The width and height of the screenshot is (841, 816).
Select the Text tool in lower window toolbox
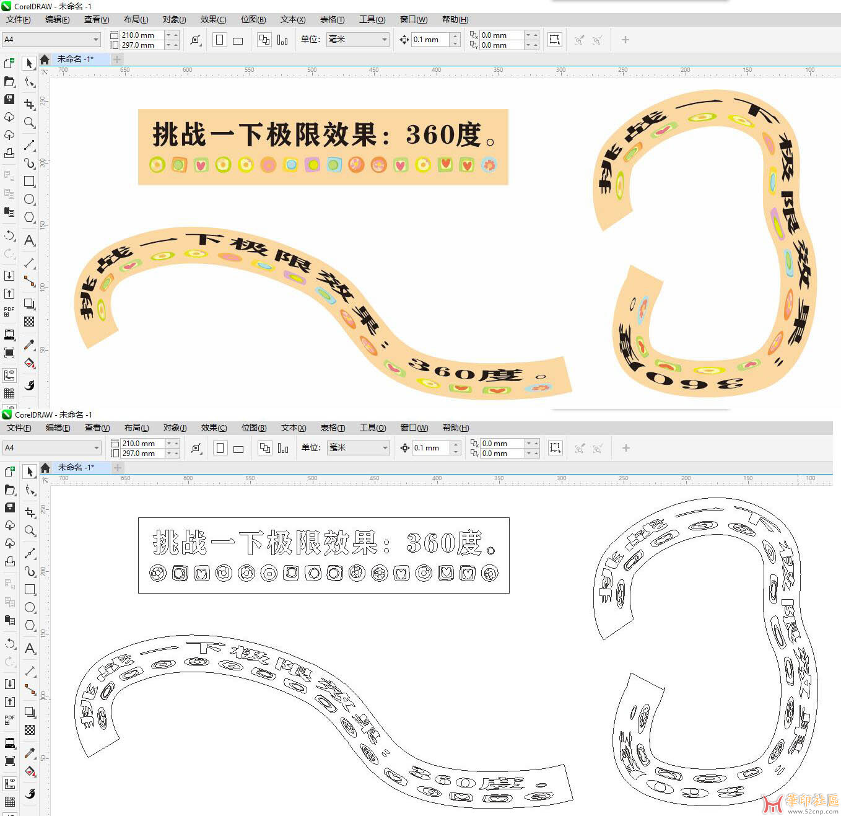(x=30, y=648)
